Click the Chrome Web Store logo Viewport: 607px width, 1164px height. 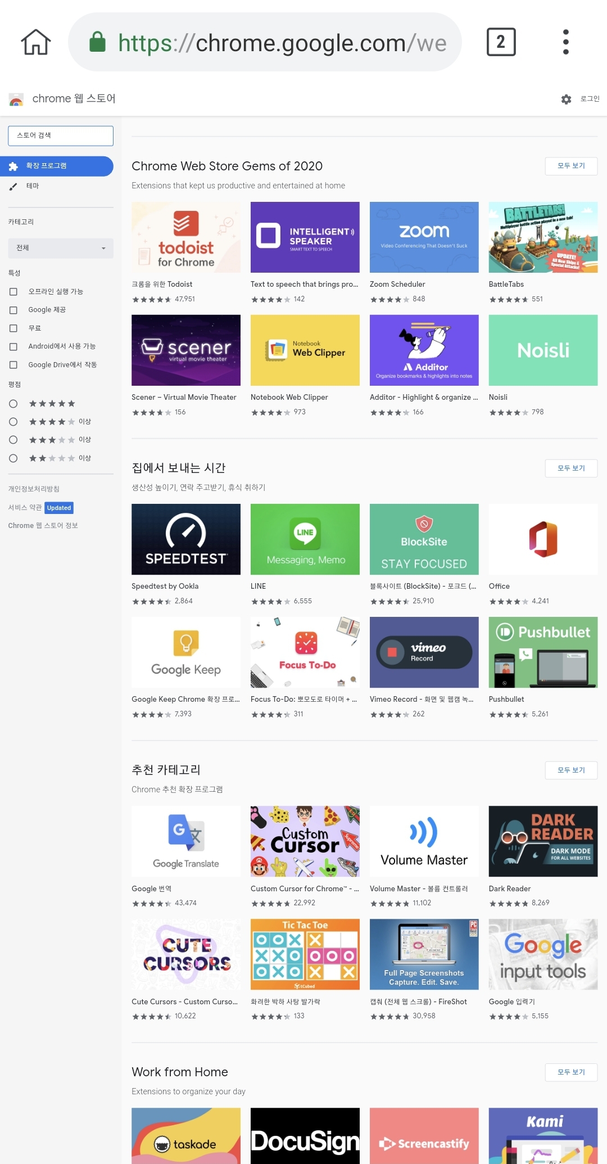tap(16, 100)
